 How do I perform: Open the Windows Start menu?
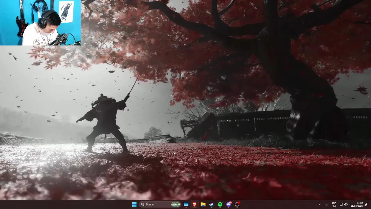[134, 204]
